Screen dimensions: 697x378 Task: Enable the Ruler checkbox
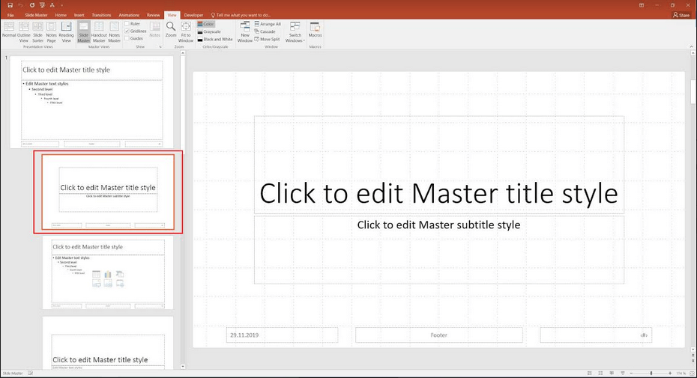tap(133, 23)
